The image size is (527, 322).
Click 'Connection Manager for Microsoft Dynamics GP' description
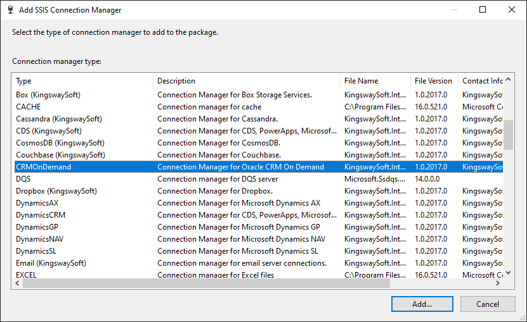point(238,227)
